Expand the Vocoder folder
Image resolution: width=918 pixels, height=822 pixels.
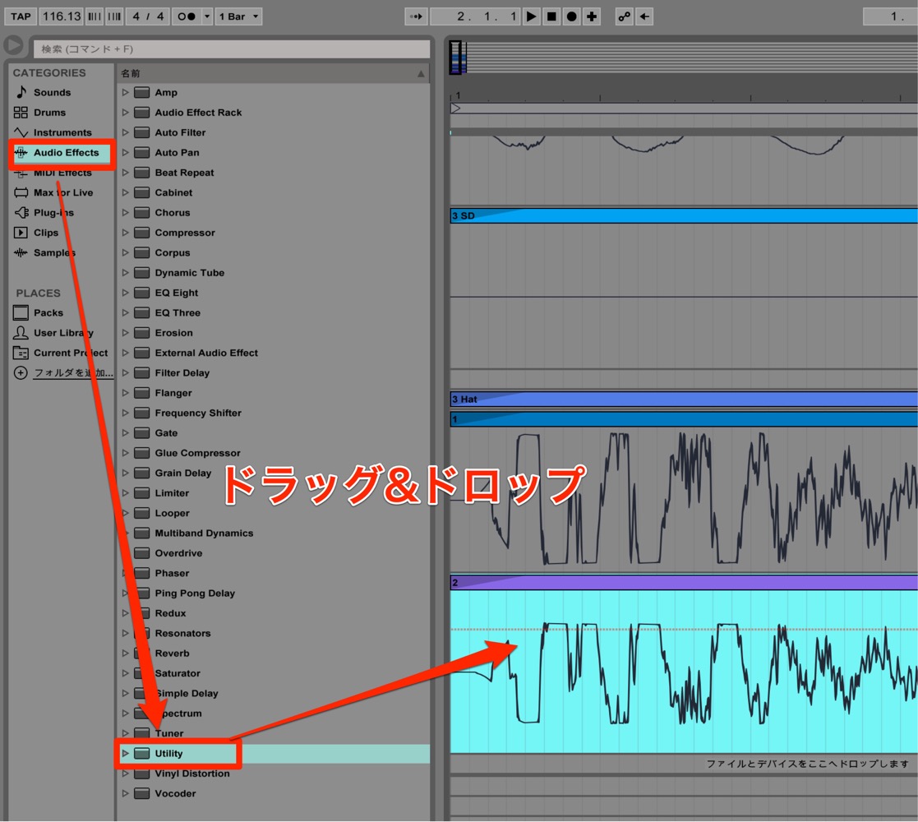pyautogui.click(x=125, y=793)
